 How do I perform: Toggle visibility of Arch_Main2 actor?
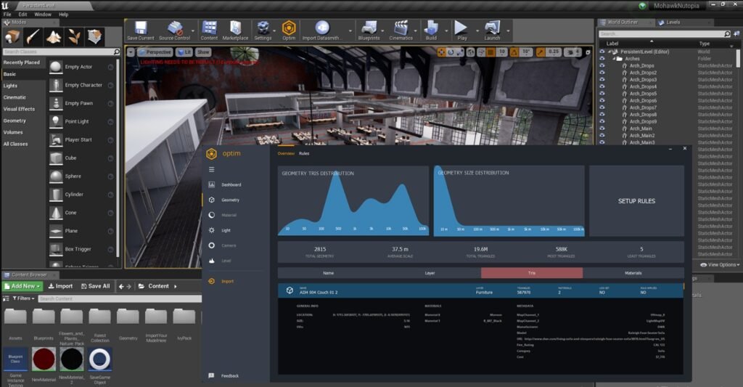[x=602, y=135]
